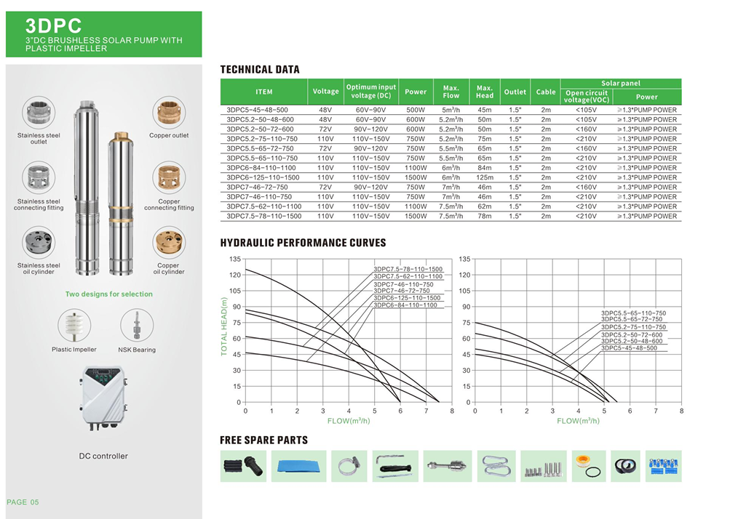Click the Optimum input voltage column header
The image size is (754, 519).
coord(371,92)
